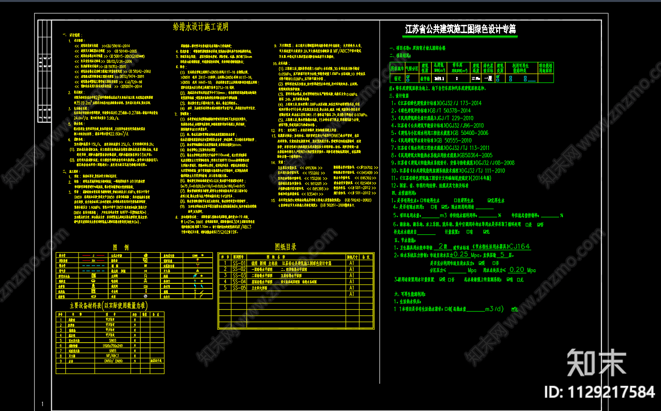Toggle the 有 checkbox for 总水表数据上传监测系统
661x411 pixels.
[x=508, y=280]
